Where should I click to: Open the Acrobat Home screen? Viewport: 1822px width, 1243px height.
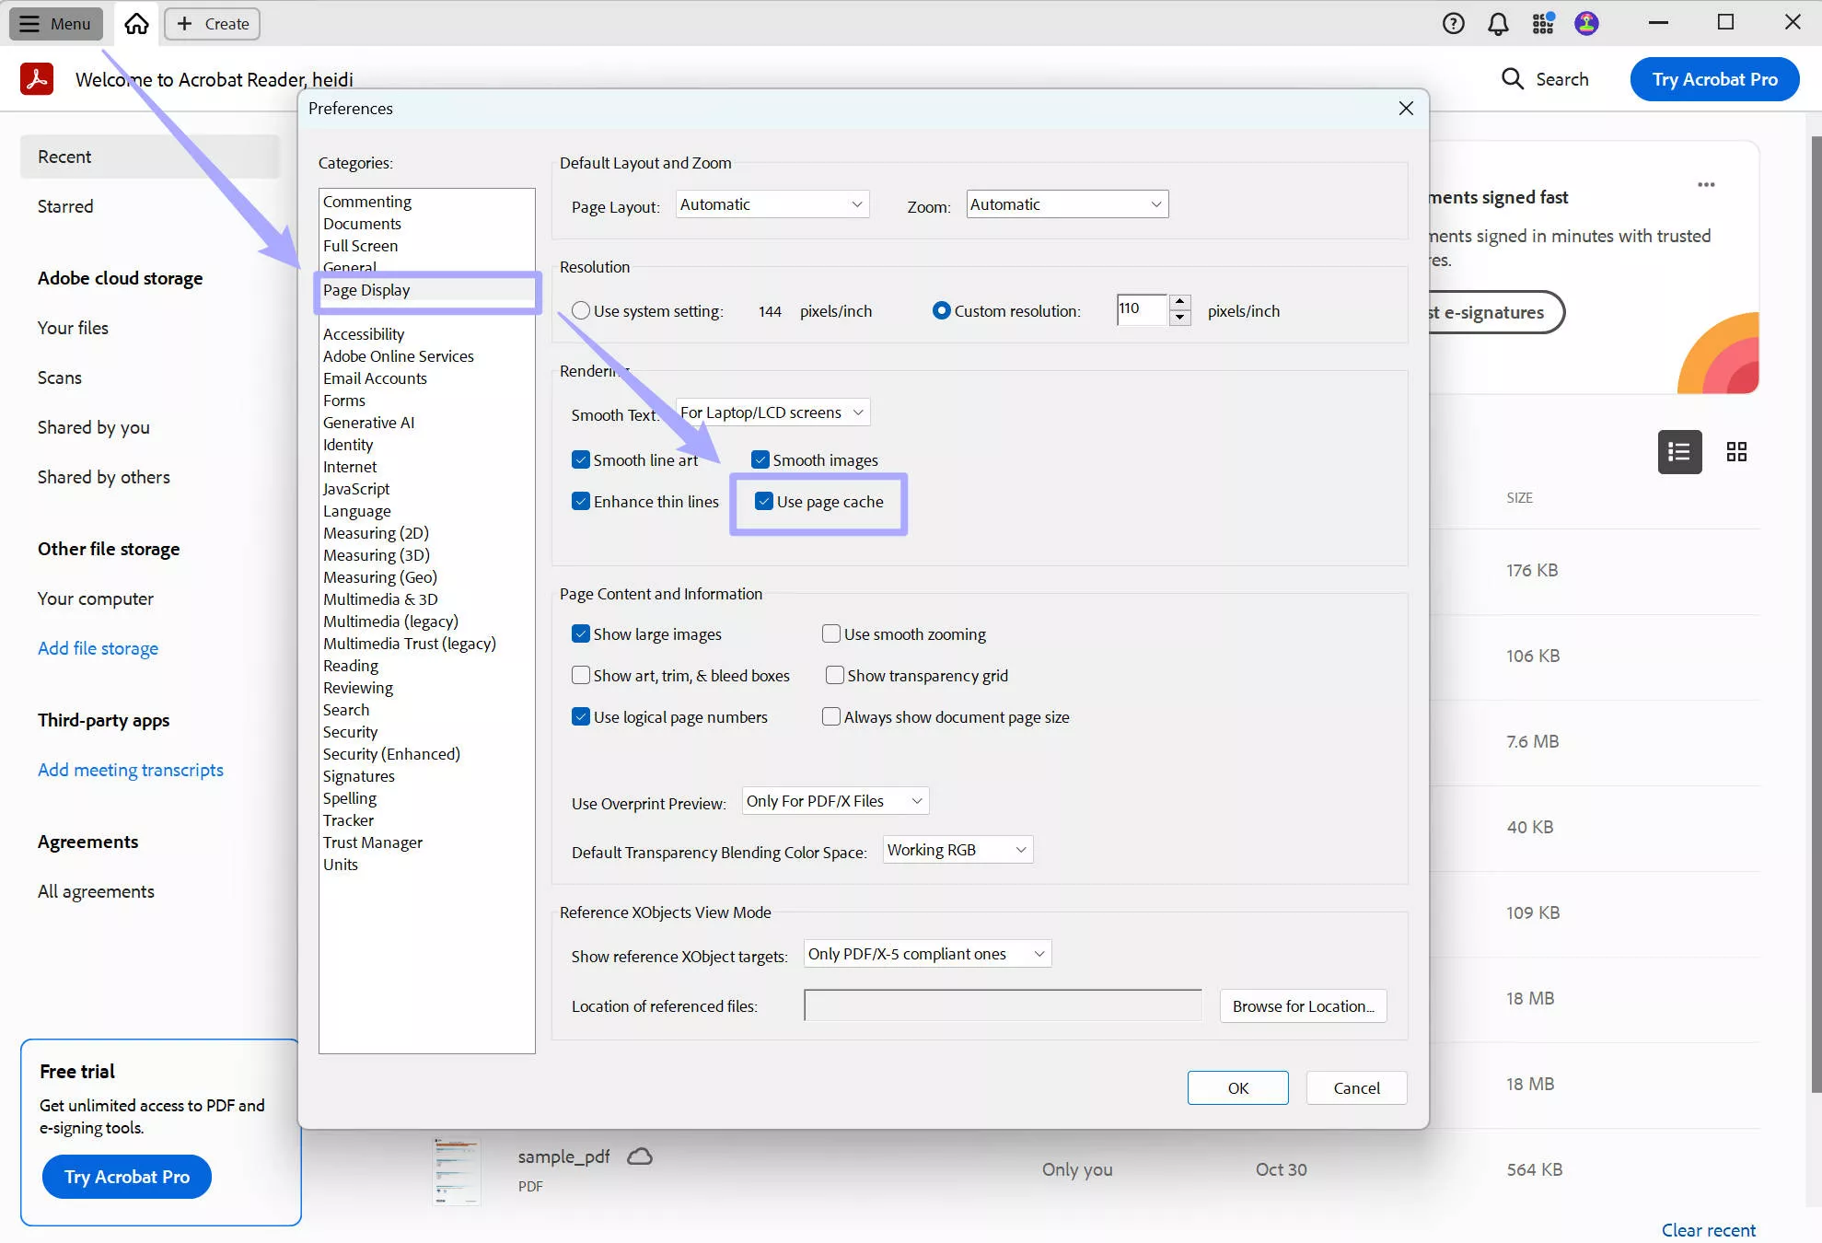point(135,24)
